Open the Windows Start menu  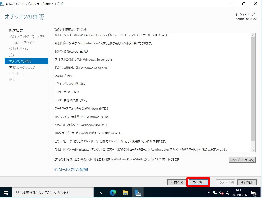point(6,193)
